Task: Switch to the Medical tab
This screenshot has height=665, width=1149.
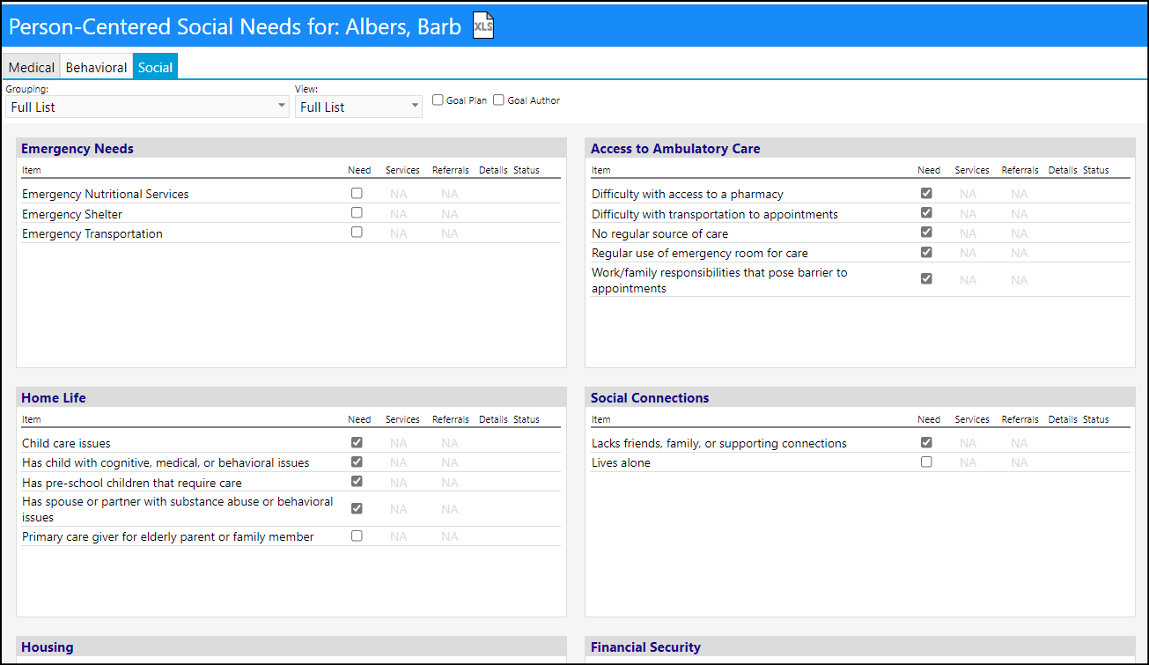Action: click(x=32, y=67)
